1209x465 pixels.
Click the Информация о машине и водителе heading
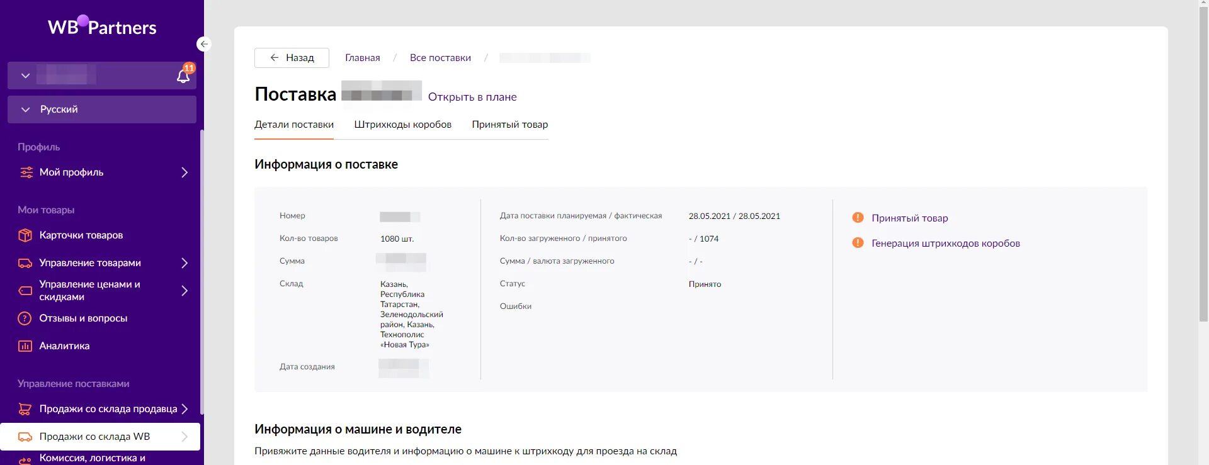click(358, 429)
